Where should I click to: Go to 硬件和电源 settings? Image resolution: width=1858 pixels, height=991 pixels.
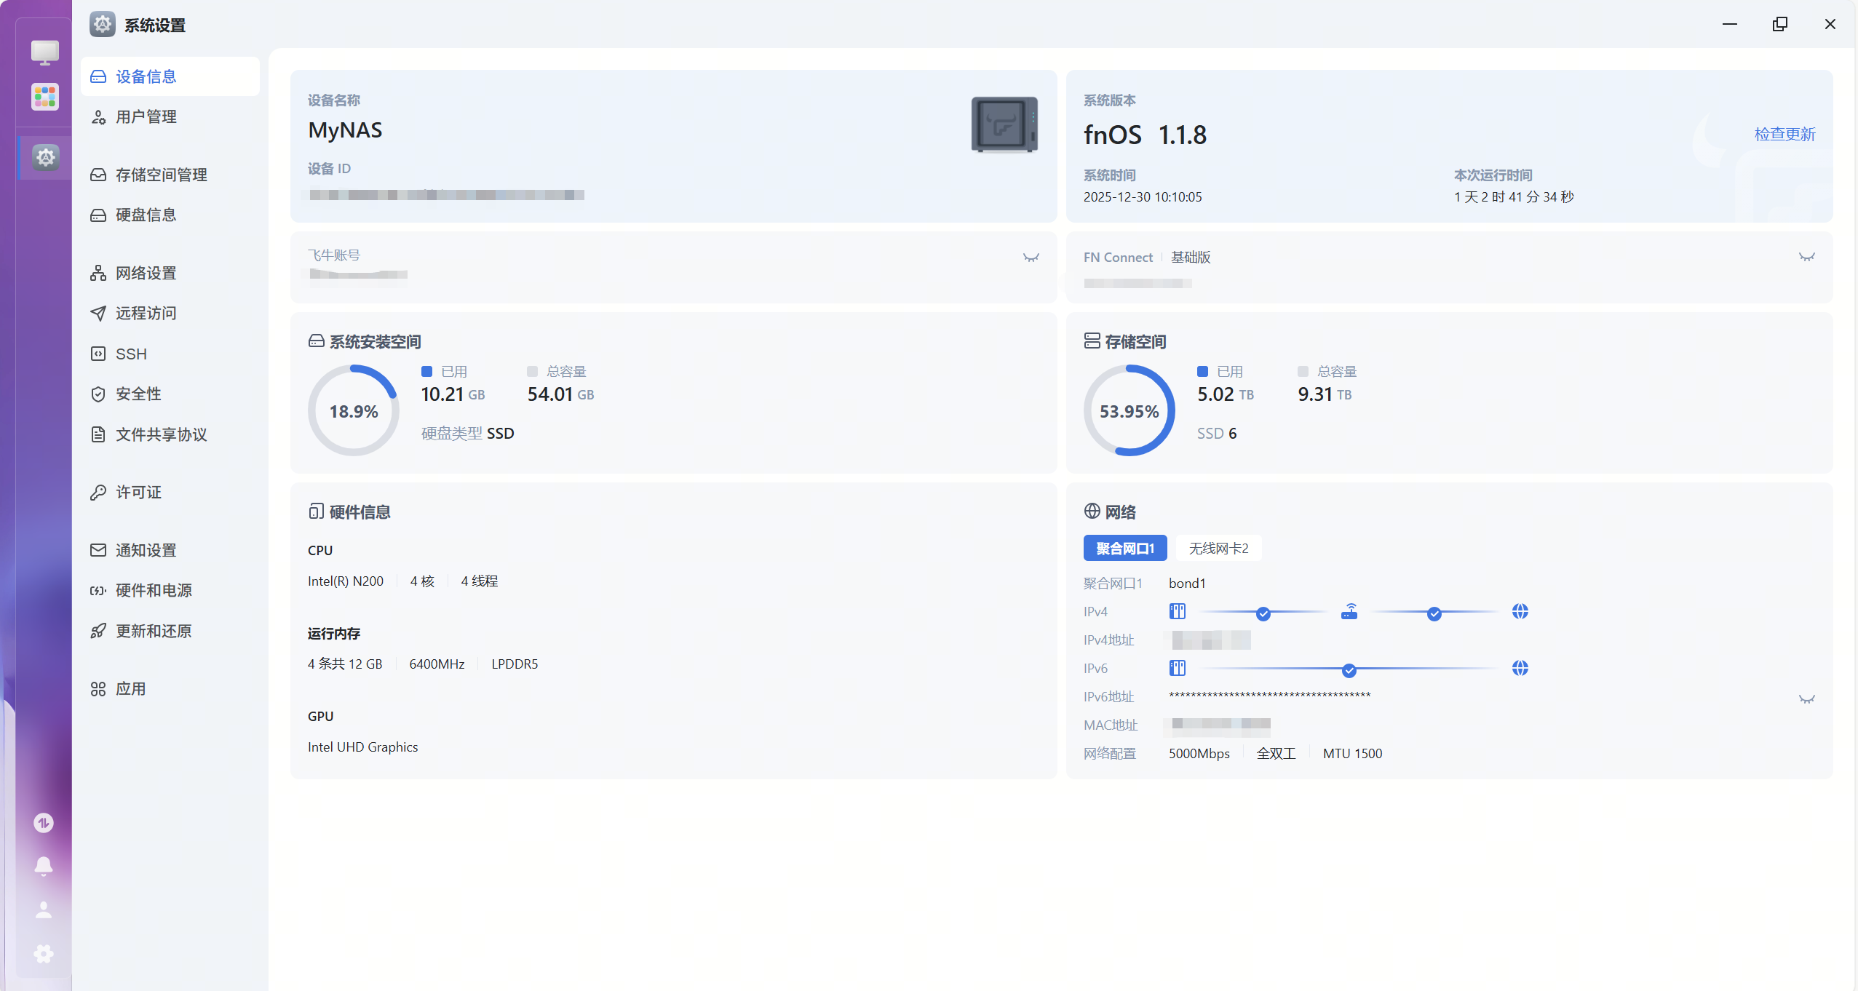pyautogui.click(x=154, y=590)
